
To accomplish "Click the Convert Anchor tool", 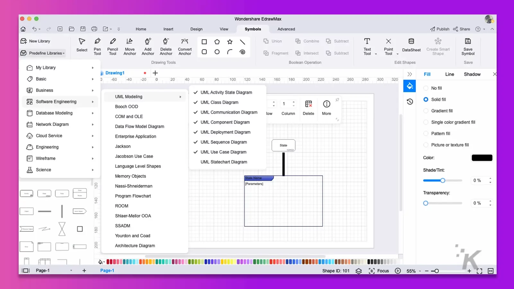I will point(185,46).
